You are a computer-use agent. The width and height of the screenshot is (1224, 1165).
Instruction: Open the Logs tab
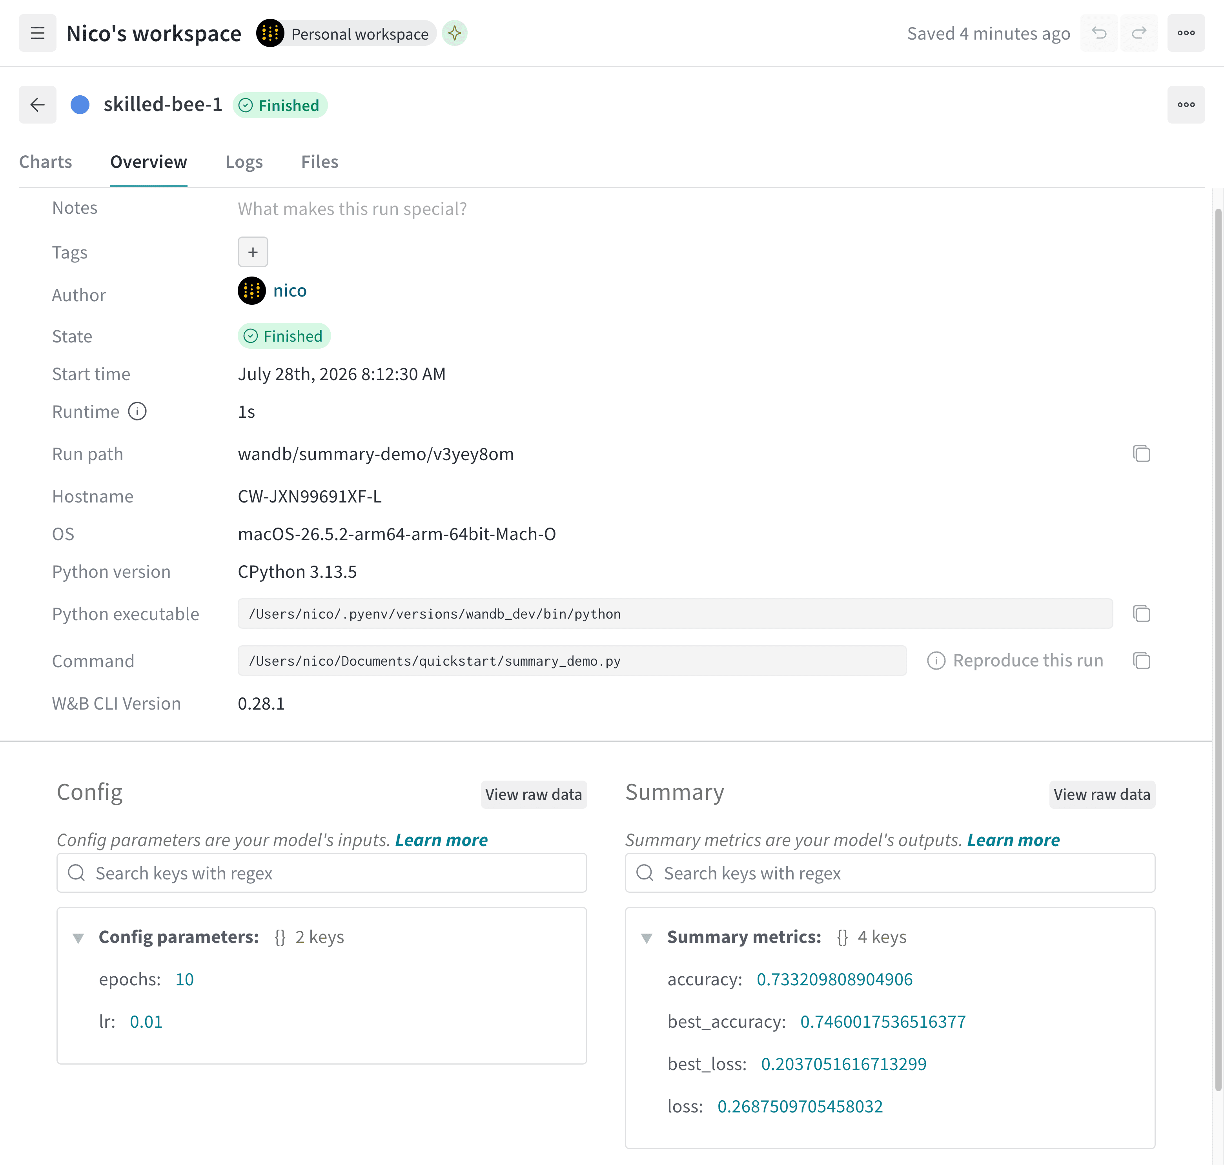click(x=244, y=162)
